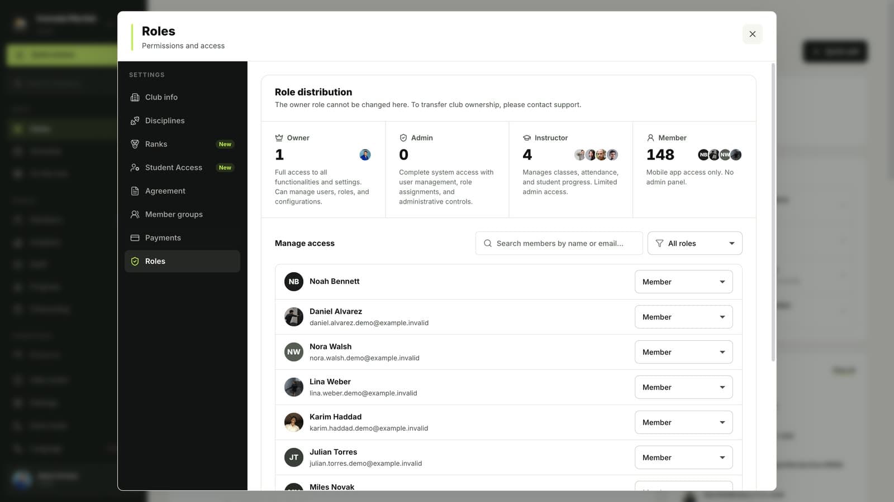This screenshot has height=502, width=894.
Task: Click the Owner crown icon
Action: click(279, 138)
